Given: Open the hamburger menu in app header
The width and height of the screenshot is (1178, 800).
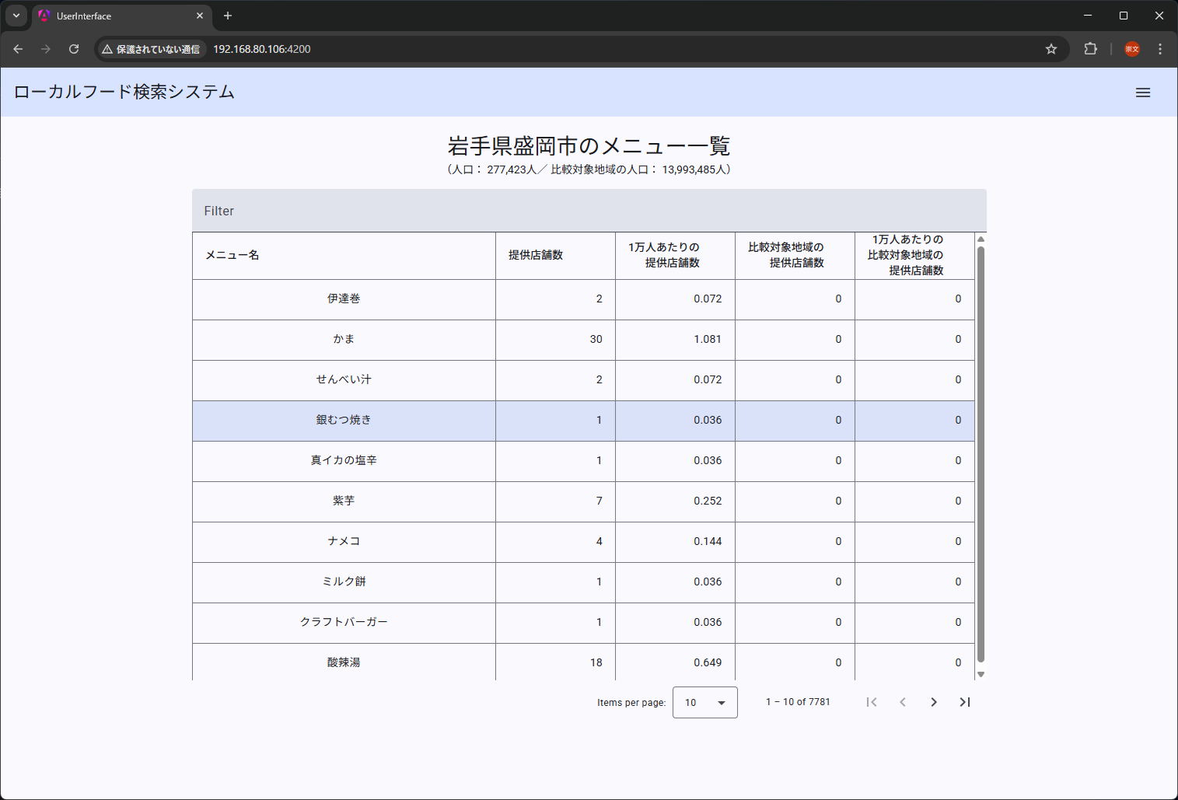Looking at the screenshot, I should (x=1143, y=93).
